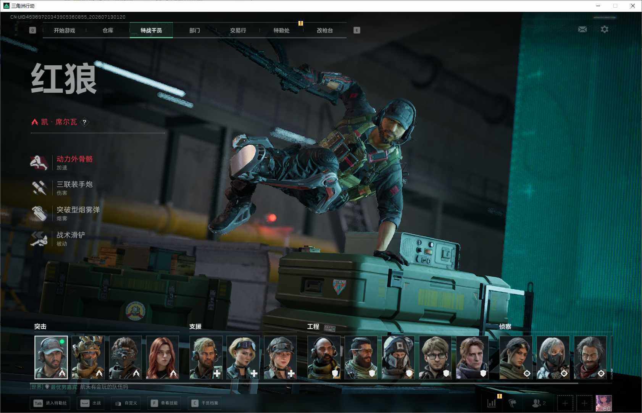Select the 三联装手炮 skill

(62, 188)
